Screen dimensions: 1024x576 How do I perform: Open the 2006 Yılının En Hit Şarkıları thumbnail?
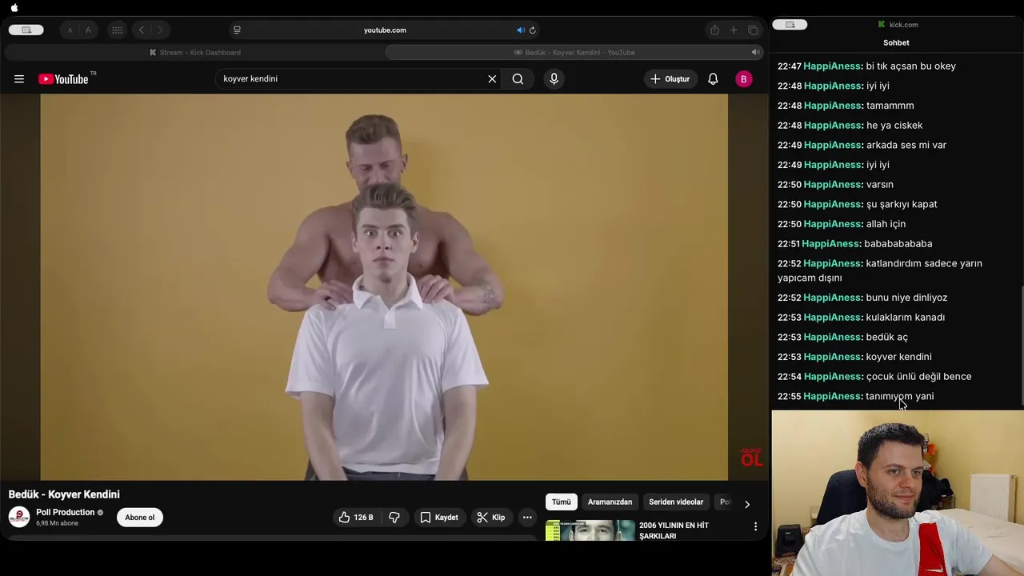590,531
